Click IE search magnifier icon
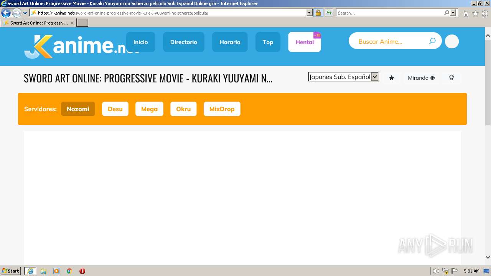 click(447, 13)
